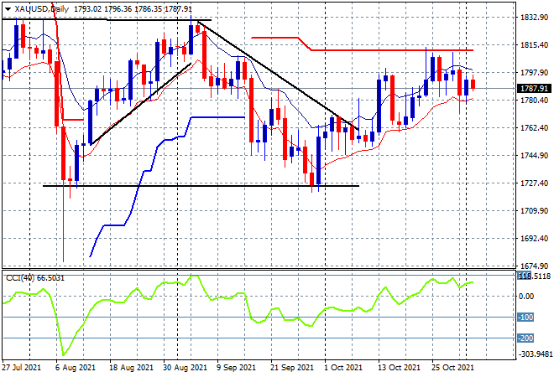Click the 1832.90 price axis label
The height and width of the screenshot is (377, 554).
click(x=534, y=18)
